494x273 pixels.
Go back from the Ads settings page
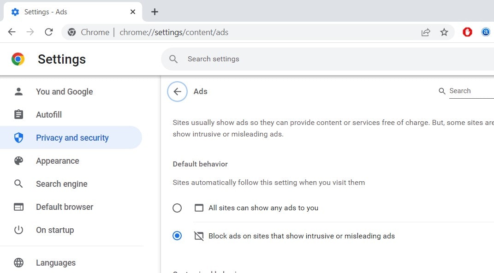[177, 91]
